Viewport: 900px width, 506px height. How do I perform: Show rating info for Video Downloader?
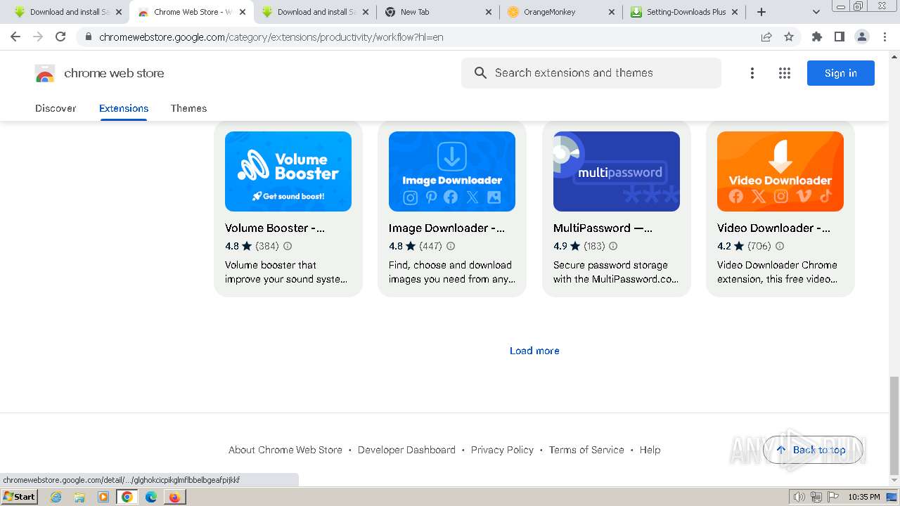click(779, 246)
